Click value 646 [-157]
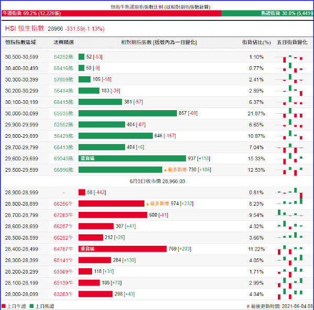The height and width of the screenshot is (310, 314). pyautogui.click(x=165, y=136)
